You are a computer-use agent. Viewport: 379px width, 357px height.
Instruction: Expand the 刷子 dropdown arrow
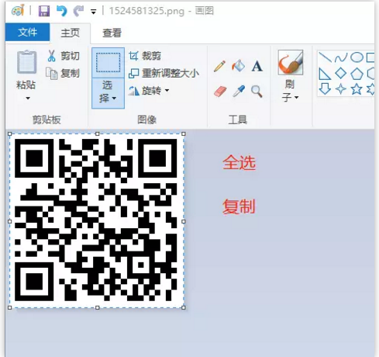point(297,97)
